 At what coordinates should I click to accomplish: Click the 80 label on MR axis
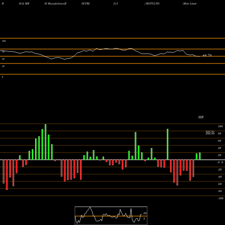click(x=220, y=134)
